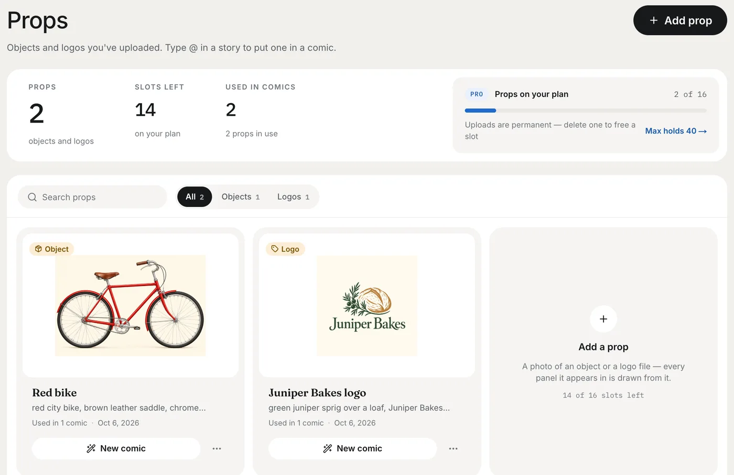734x475 pixels.
Task: Click the '2 props in use' text
Action: pyautogui.click(x=252, y=134)
